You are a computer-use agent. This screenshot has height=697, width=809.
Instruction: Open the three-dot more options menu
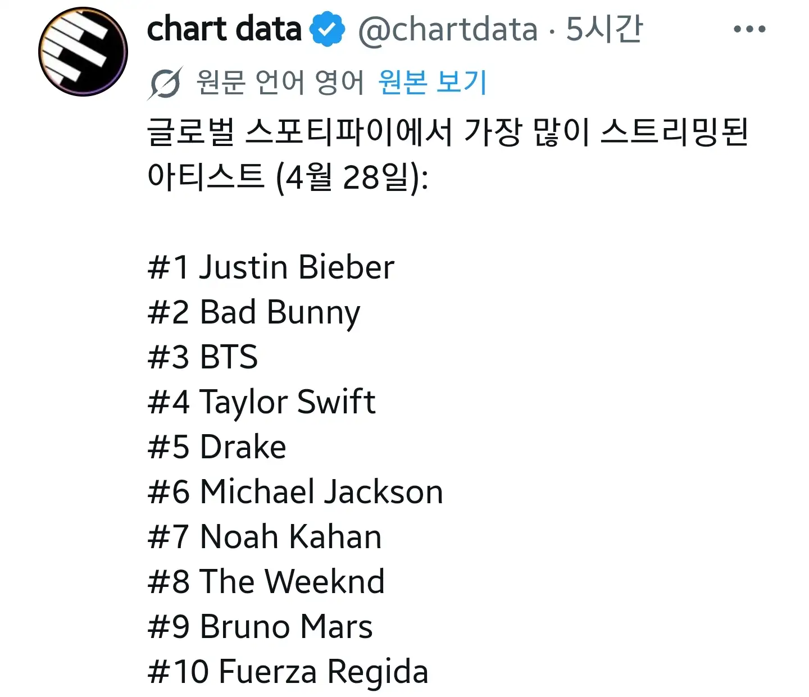click(x=749, y=29)
